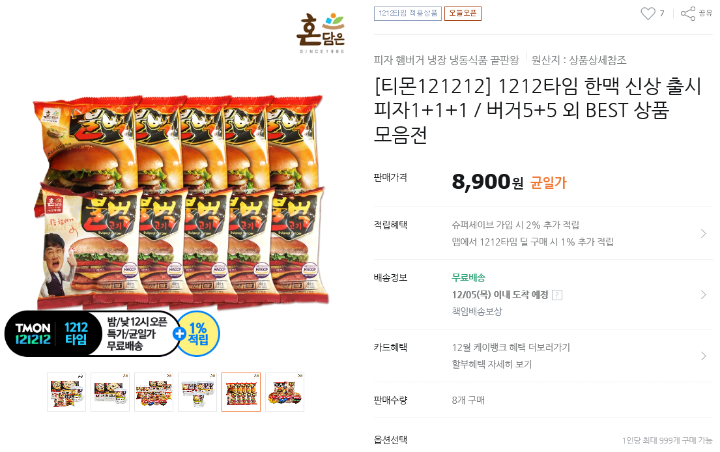
Task: Select the first product thumbnail
Action: tap(66, 392)
